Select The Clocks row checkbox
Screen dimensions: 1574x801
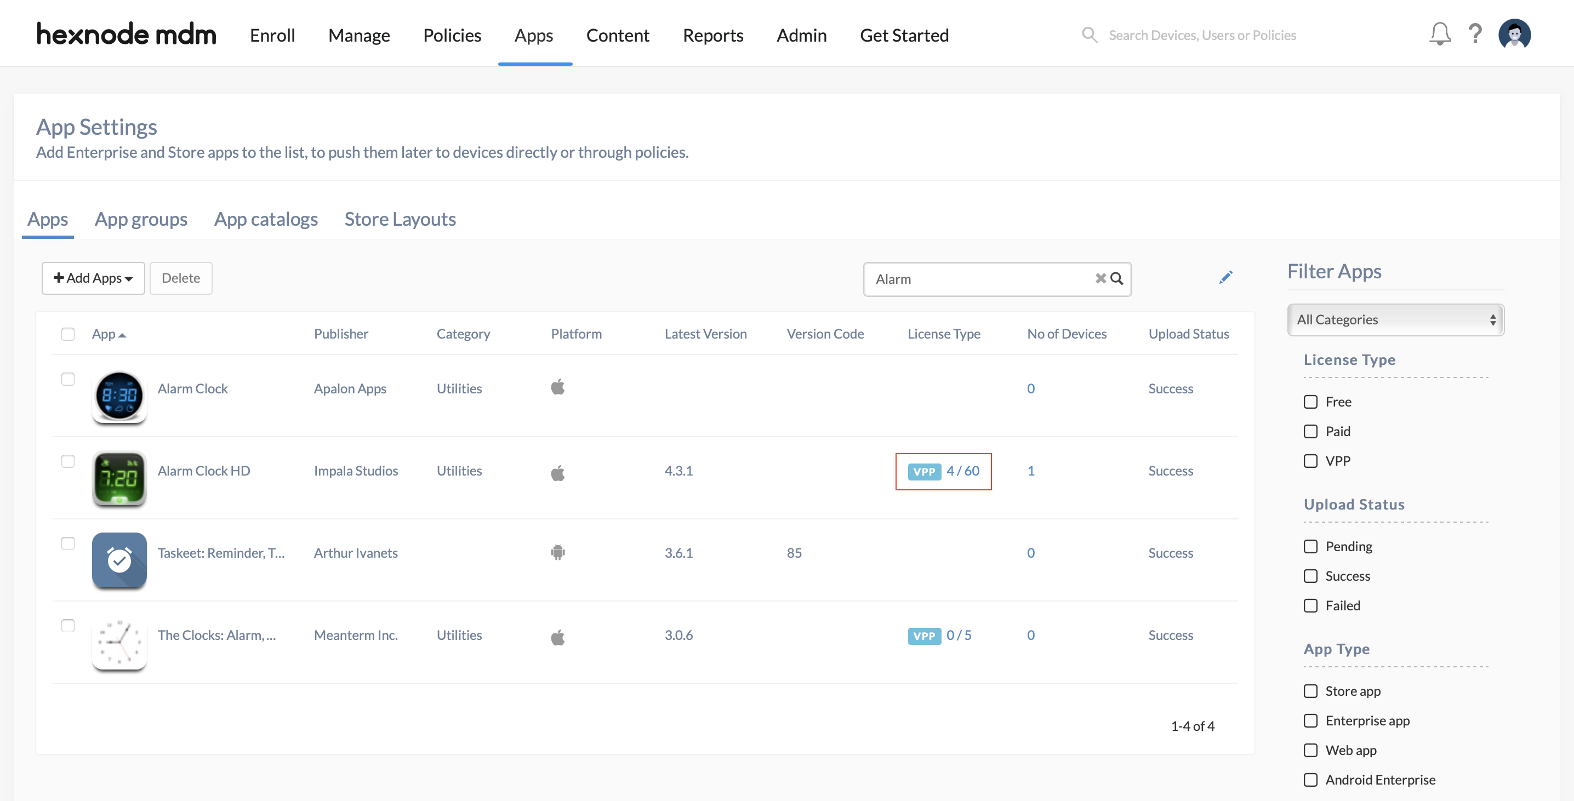click(68, 626)
